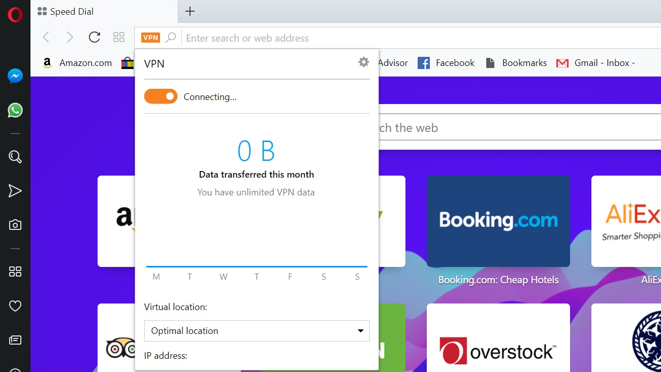Screen dimensions: 661x372
Task: Open the Opera main menu logo
Action: [x=15, y=15]
